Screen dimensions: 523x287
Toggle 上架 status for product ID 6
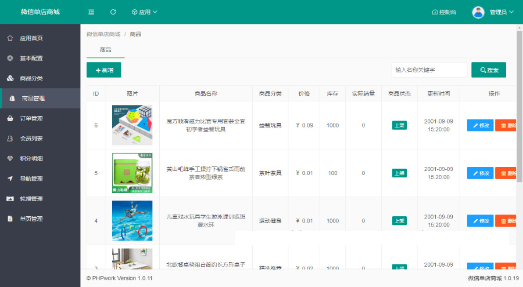(399, 125)
